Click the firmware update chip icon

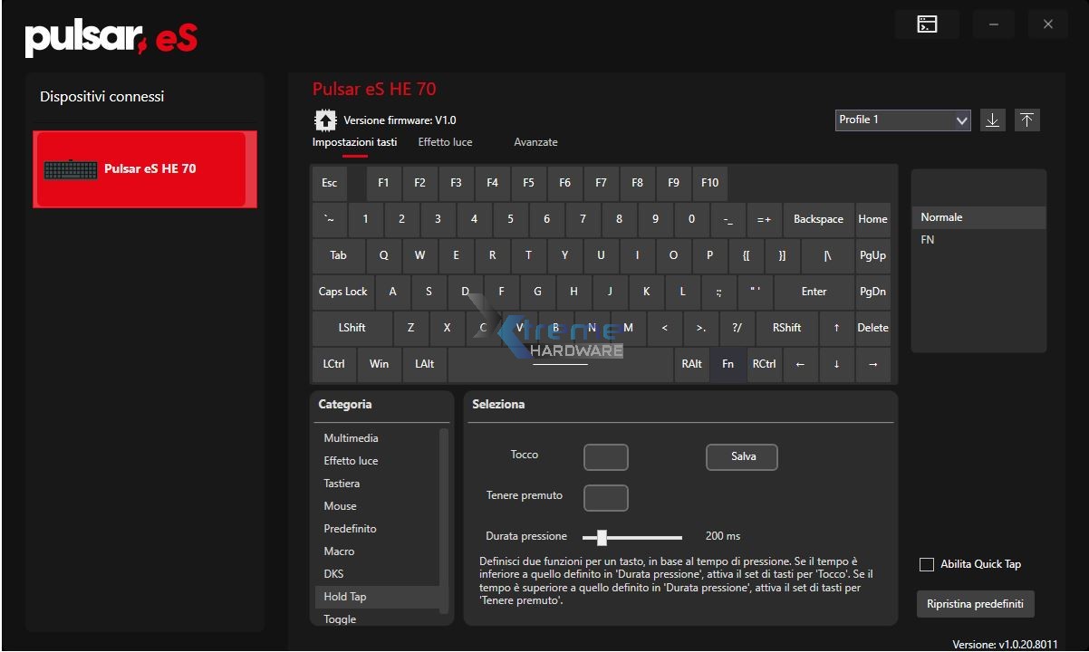tap(324, 119)
